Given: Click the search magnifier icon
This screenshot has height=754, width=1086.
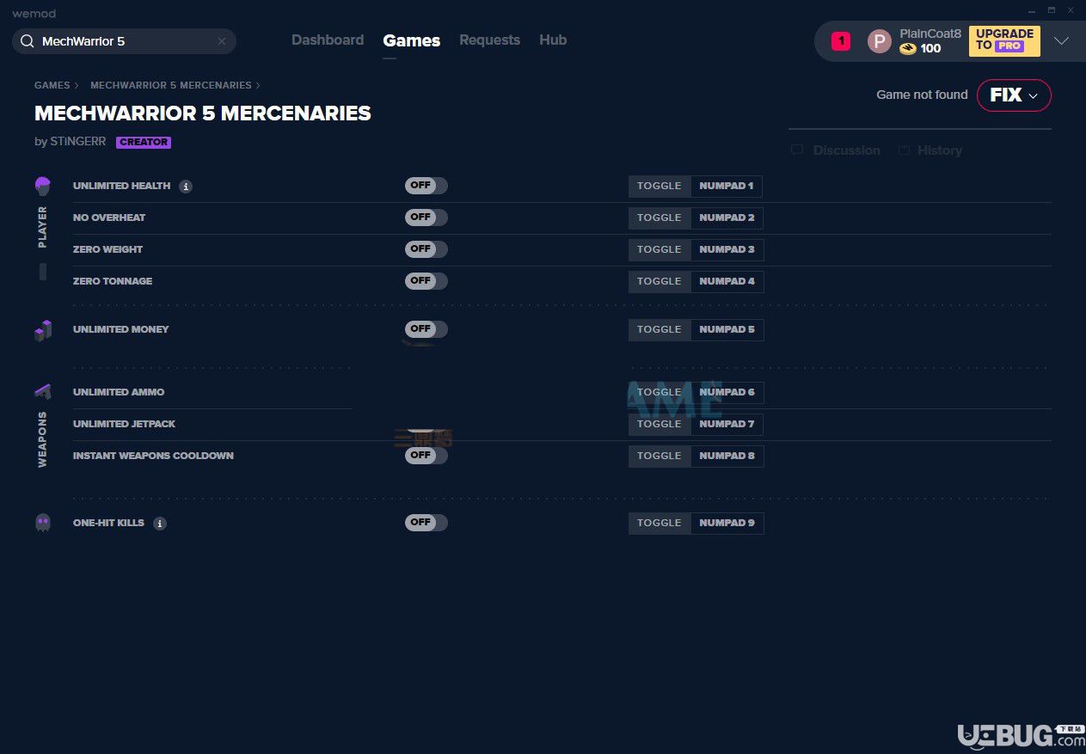Looking at the screenshot, I should point(27,41).
